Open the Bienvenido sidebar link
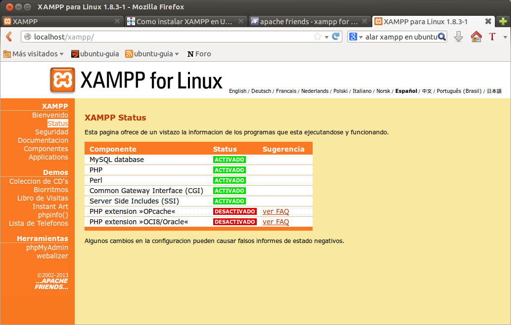Image resolution: width=511 pixels, height=325 pixels. pos(50,115)
